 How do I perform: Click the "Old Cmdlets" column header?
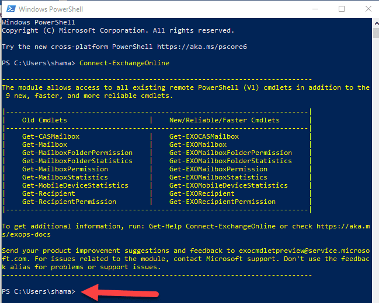44,120
